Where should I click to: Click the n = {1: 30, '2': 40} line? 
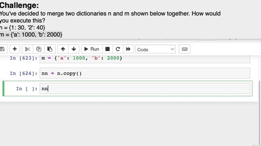click(x=22, y=28)
